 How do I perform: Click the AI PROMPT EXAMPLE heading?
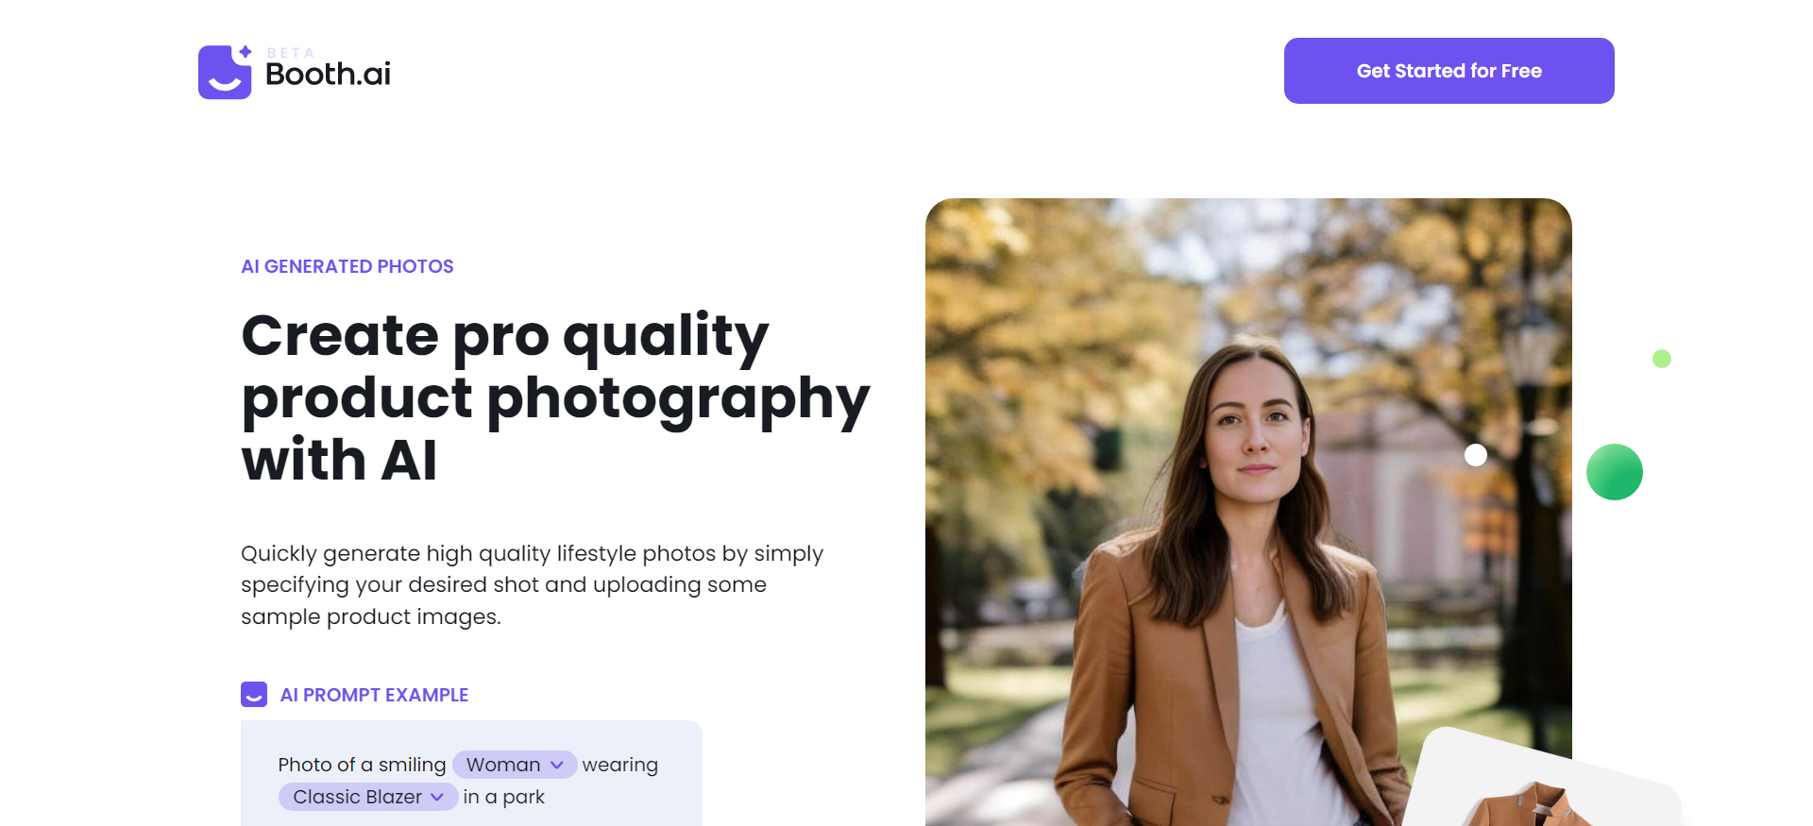pyautogui.click(x=374, y=695)
